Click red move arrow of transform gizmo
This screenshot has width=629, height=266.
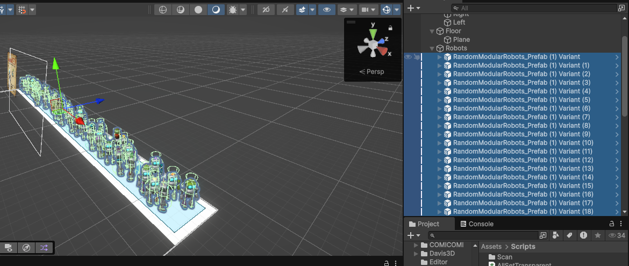[80, 121]
